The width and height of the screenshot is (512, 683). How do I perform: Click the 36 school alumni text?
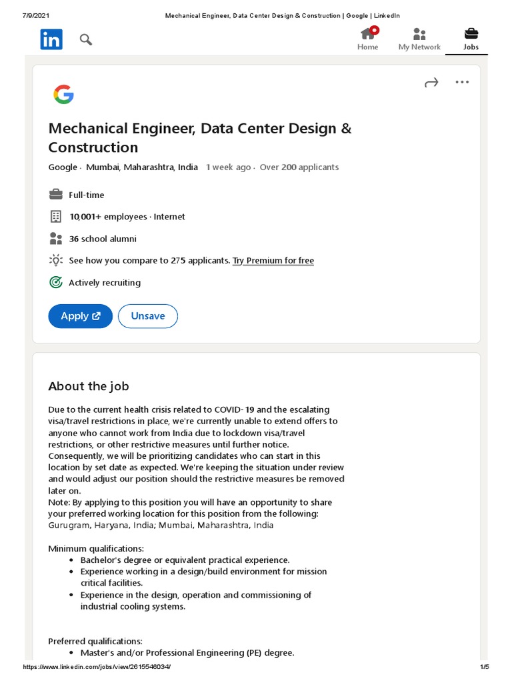pos(103,239)
